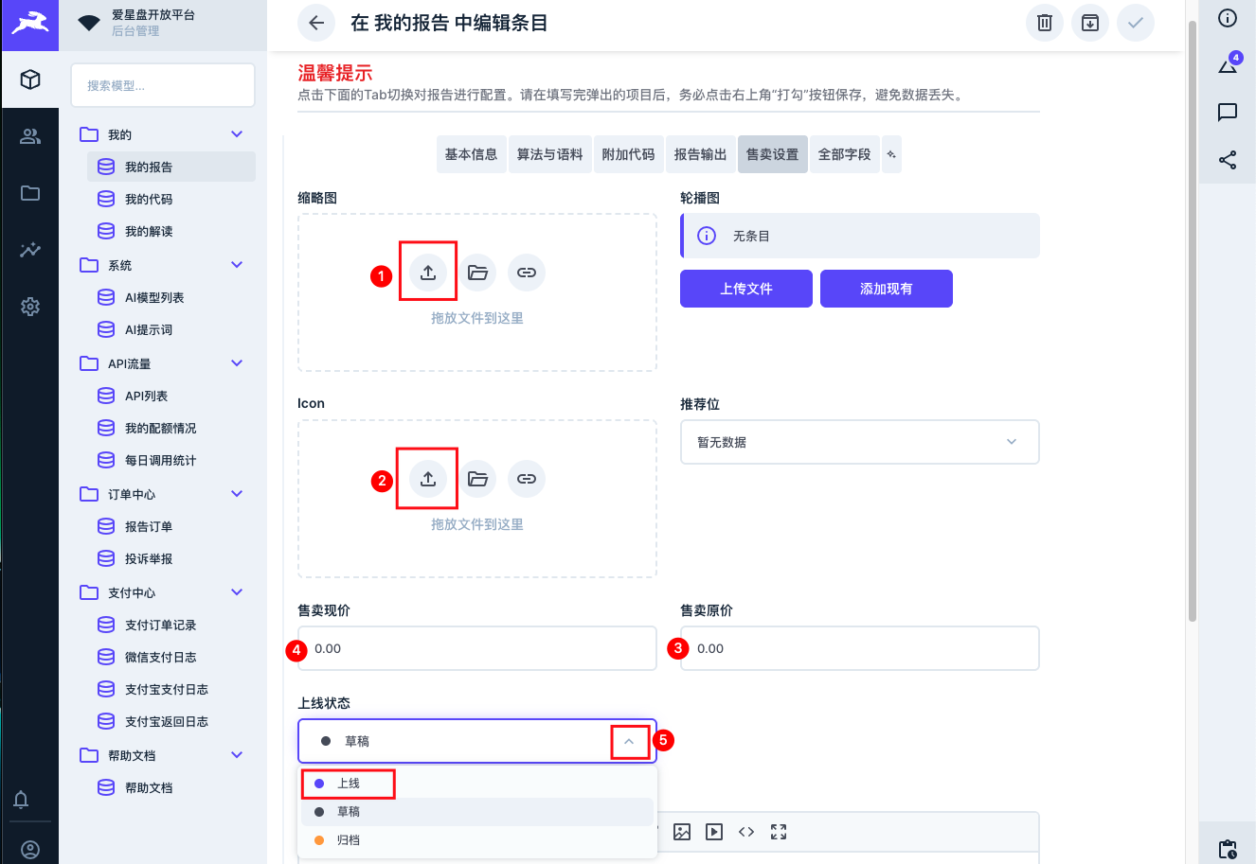Click the checkmark save button

1135,23
